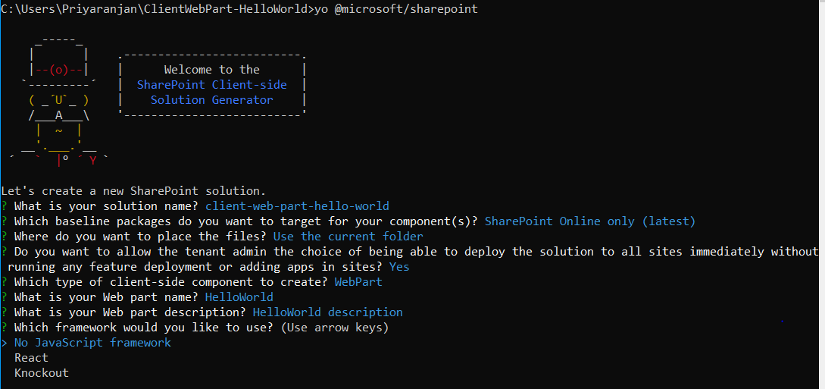
Task: Click the HelloWorld web part name answer
Action: [239, 297]
